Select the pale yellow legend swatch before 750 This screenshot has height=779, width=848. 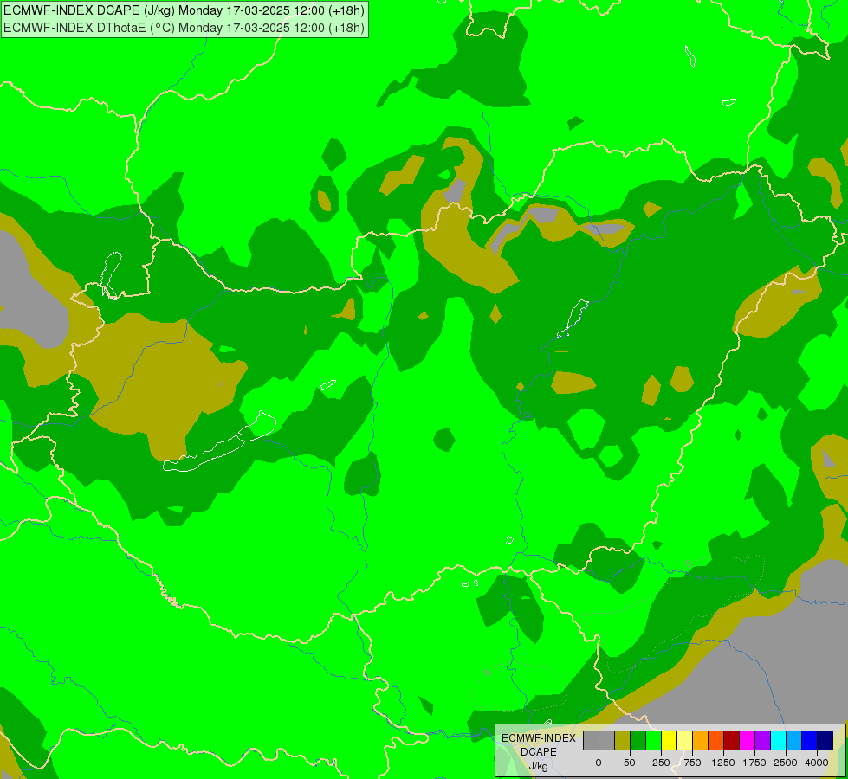(684, 741)
